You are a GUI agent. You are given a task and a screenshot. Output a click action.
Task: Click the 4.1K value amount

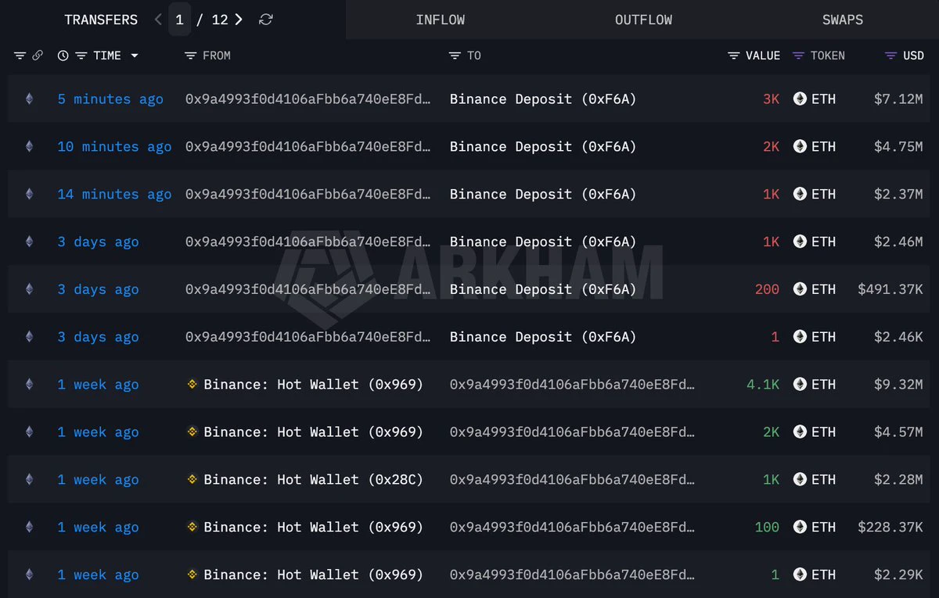(x=763, y=385)
